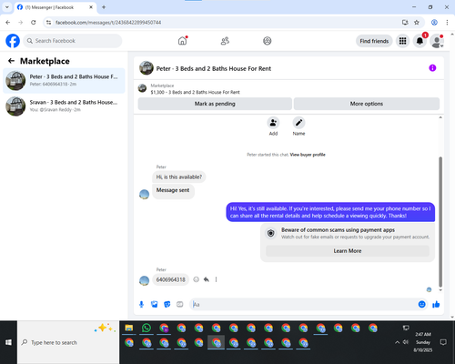Image resolution: width=455 pixels, height=364 pixels.
Task: Open more options for the 6406964318 message
Action: click(x=216, y=279)
